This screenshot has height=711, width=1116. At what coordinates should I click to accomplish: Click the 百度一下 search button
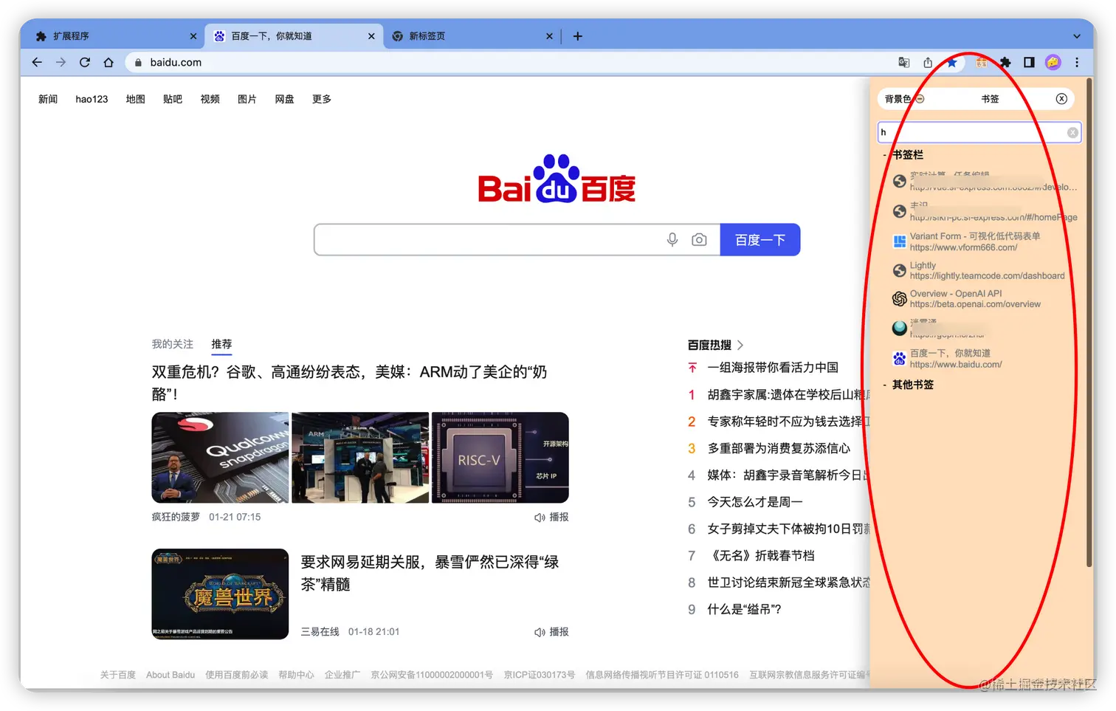760,240
